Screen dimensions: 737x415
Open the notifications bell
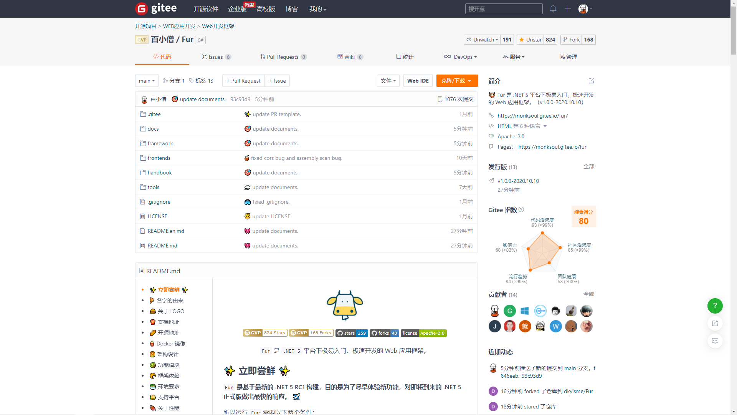click(x=553, y=8)
